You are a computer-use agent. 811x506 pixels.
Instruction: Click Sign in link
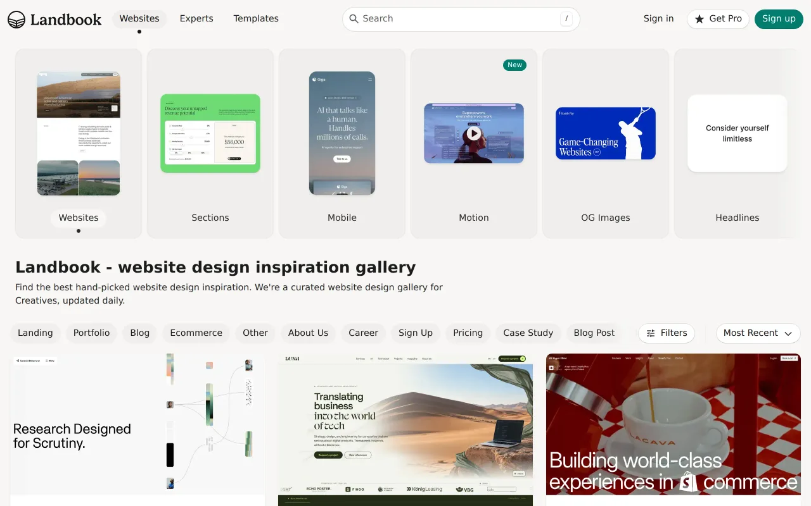tap(658, 19)
